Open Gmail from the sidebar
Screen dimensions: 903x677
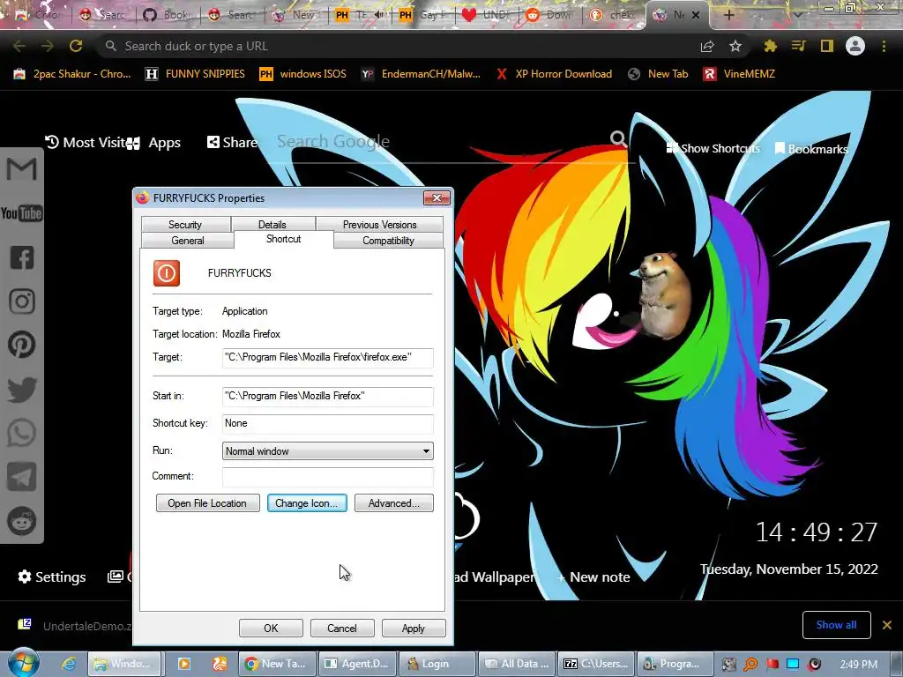pyautogui.click(x=21, y=169)
